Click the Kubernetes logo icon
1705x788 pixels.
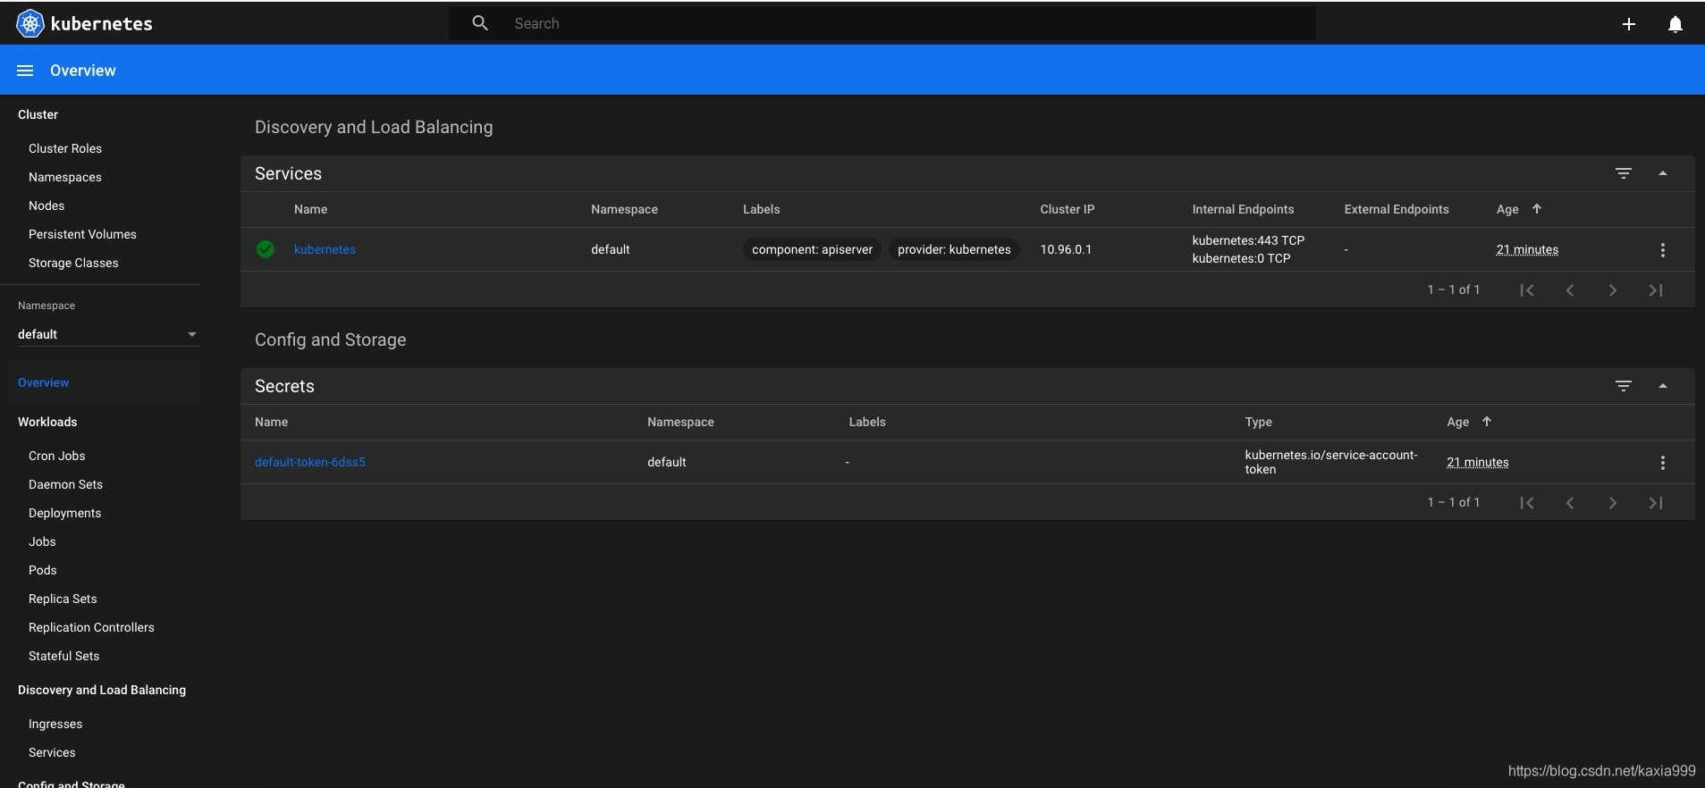click(30, 23)
